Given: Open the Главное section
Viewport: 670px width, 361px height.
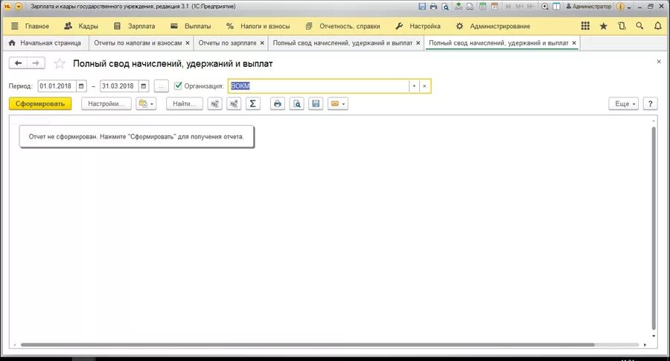Looking at the screenshot, I should coord(36,26).
